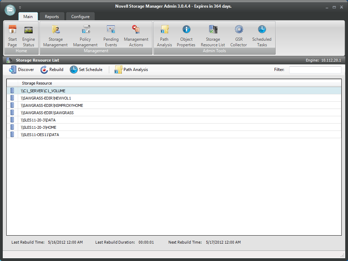Click the volume icon beside NSMPROXYHOME
Viewport: 348px width, 261px height.
(x=12, y=105)
